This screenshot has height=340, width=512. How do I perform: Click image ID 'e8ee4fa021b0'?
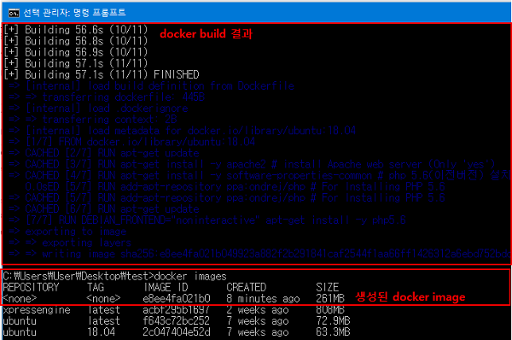[177, 298]
